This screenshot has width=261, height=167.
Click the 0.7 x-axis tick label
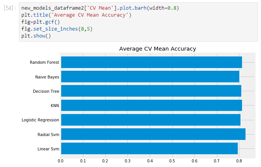click(217, 161)
